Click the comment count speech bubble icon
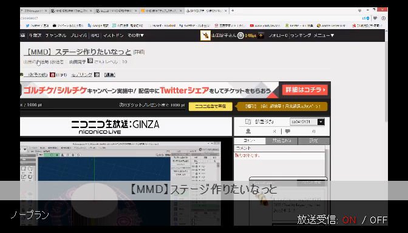This screenshot has height=233, width=408. (288, 131)
